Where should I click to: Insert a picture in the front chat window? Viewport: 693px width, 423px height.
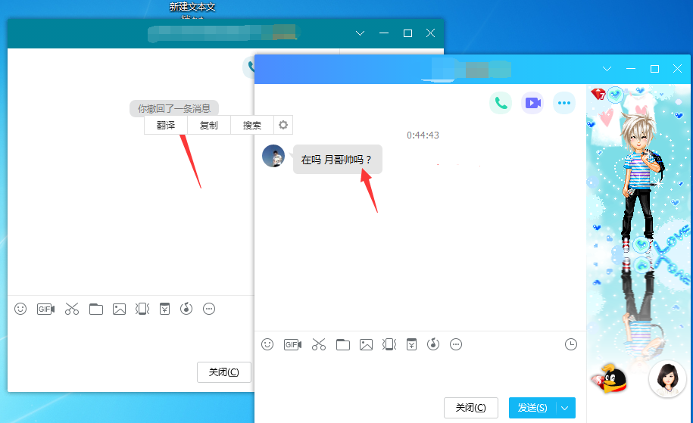(366, 344)
